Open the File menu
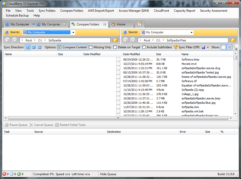Viewport: 241px width, 179px height. 8,11
